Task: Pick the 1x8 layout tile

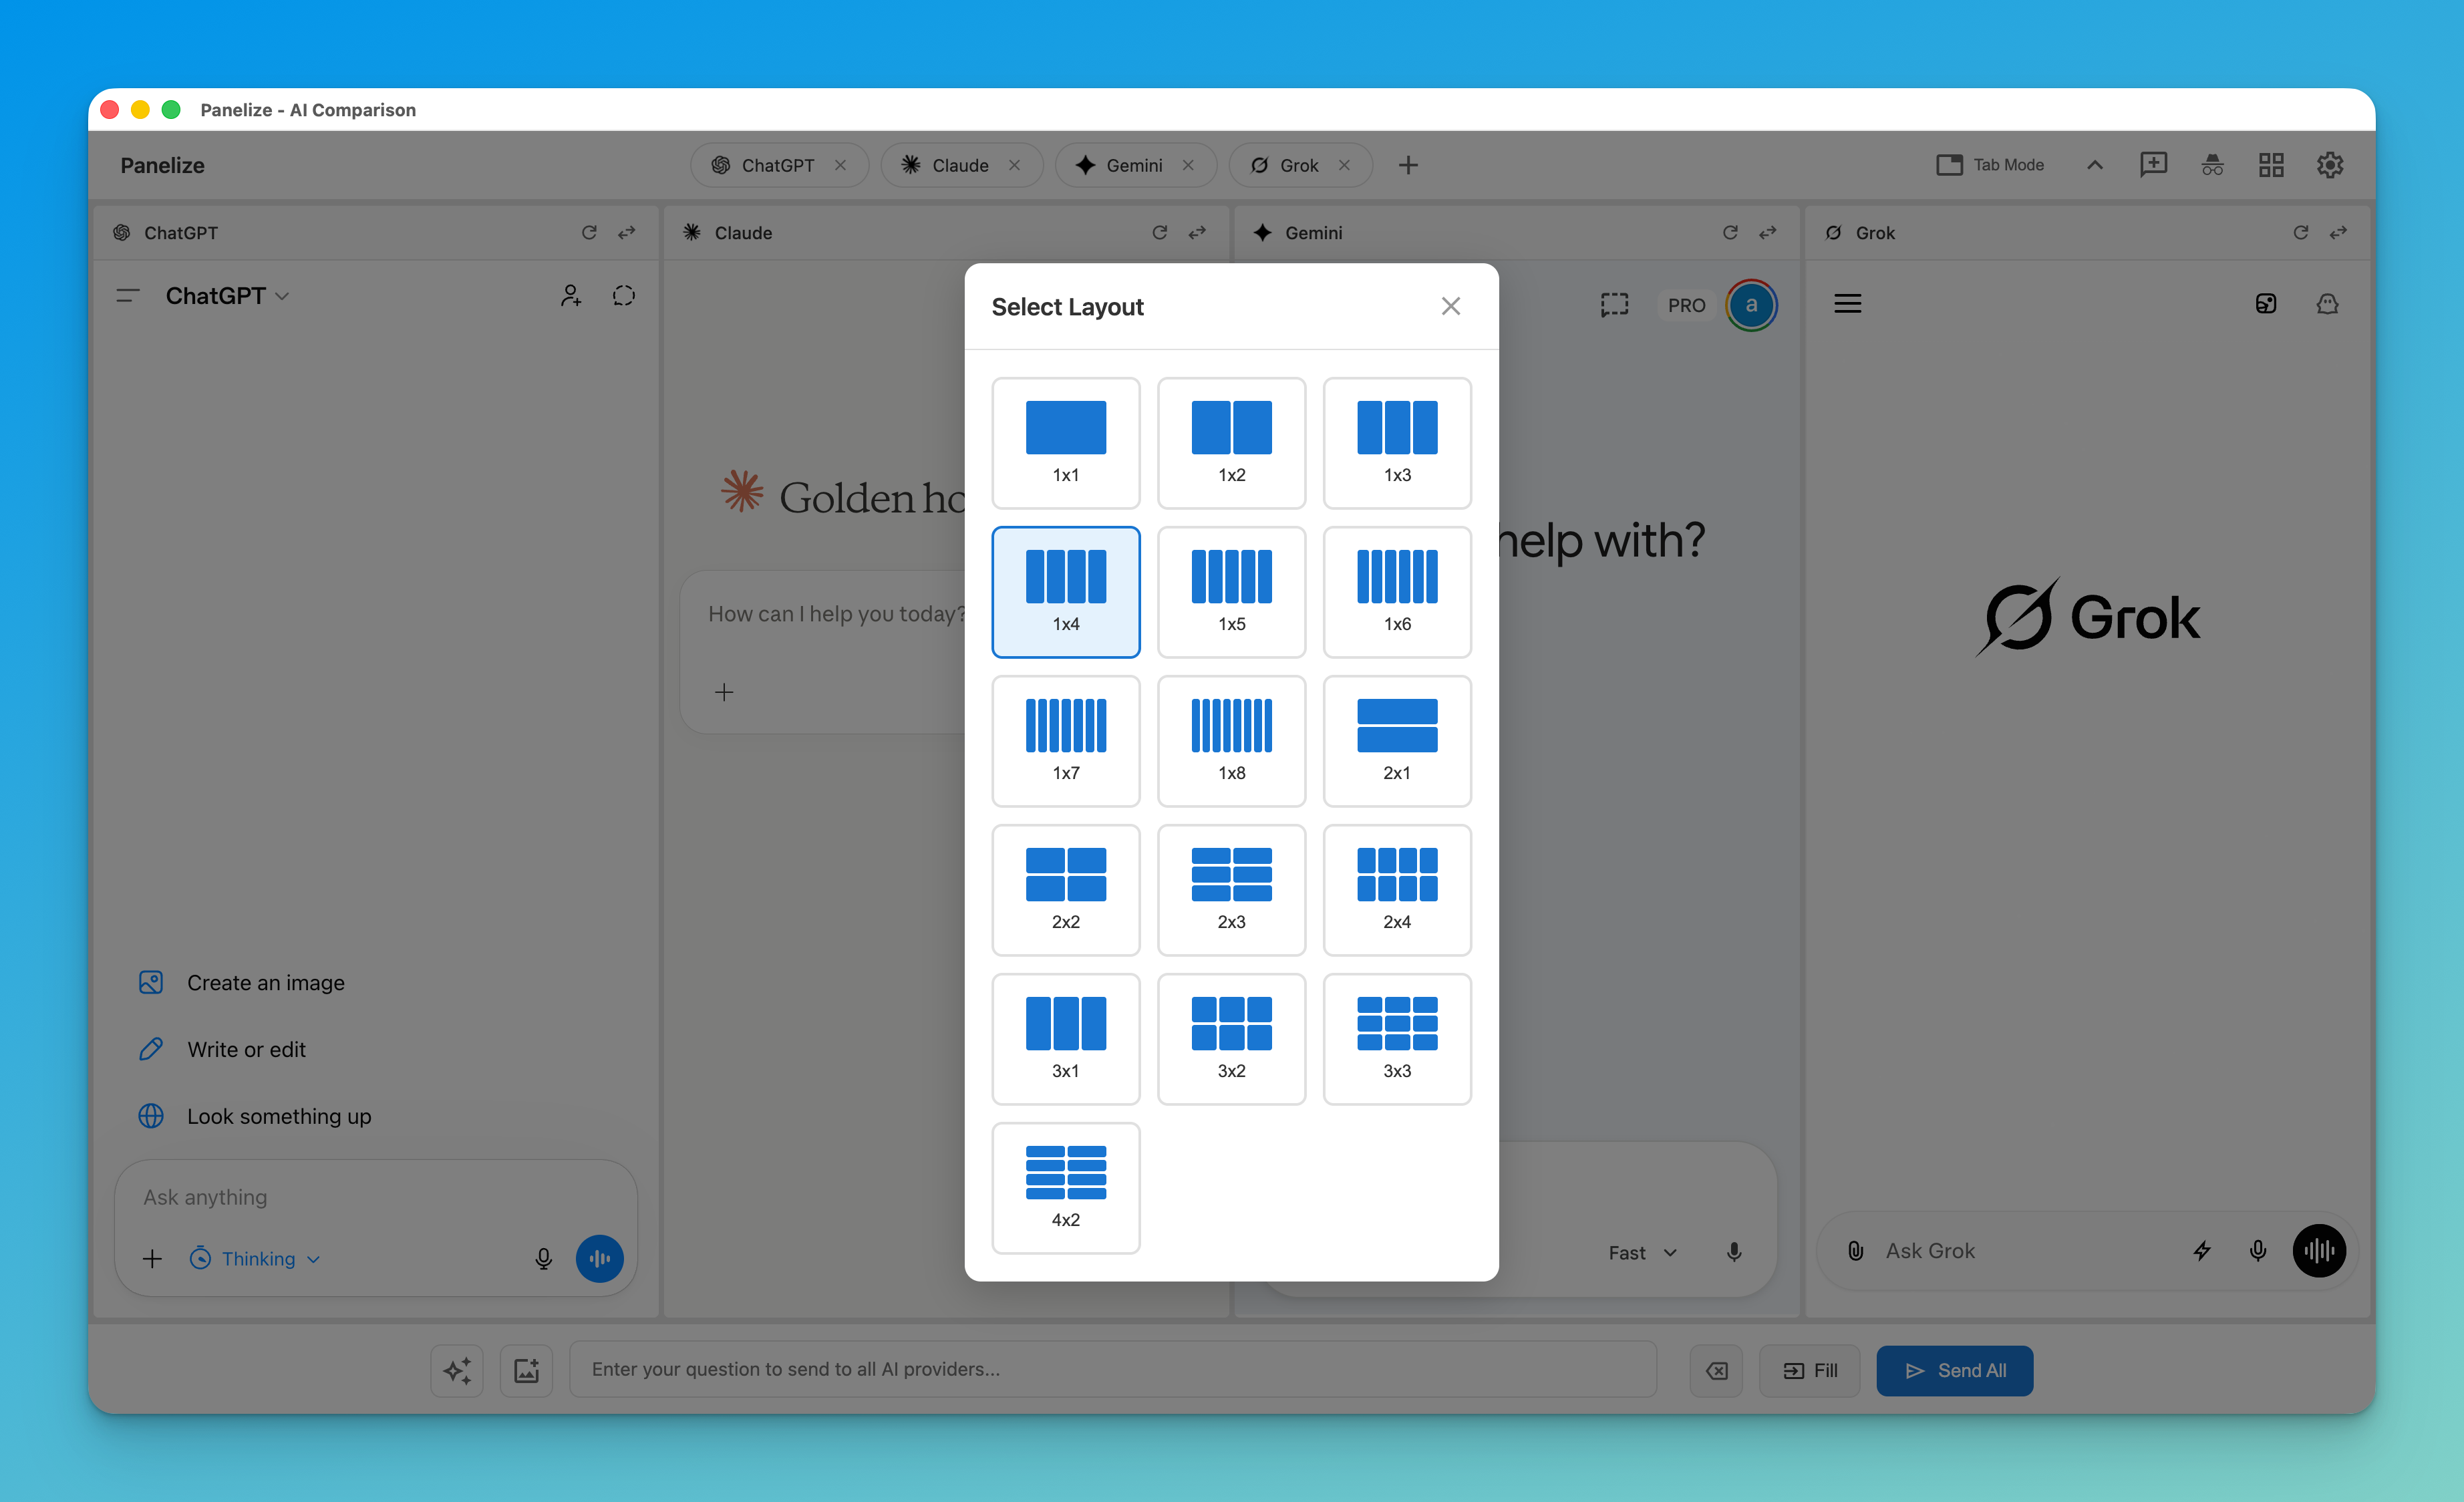Action: pos(1231,740)
